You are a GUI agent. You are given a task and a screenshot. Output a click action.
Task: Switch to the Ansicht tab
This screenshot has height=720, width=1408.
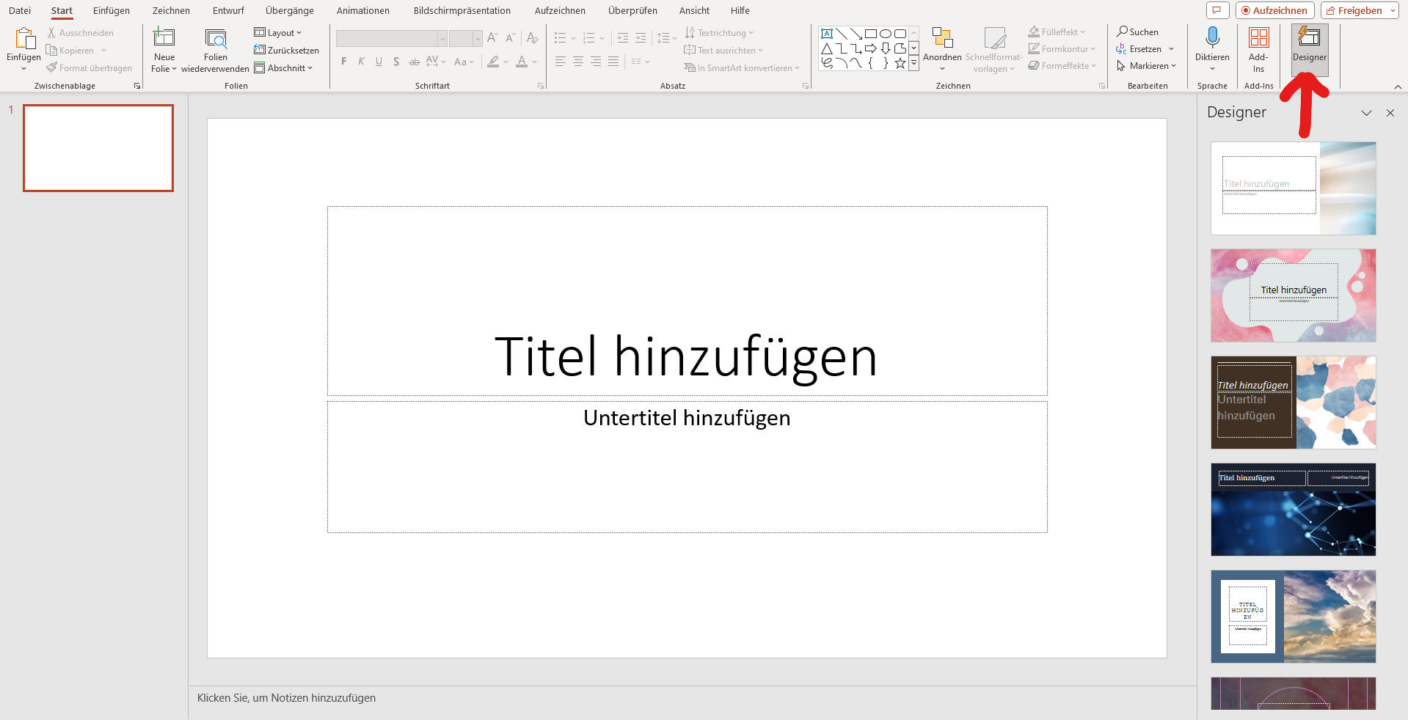(694, 11)
